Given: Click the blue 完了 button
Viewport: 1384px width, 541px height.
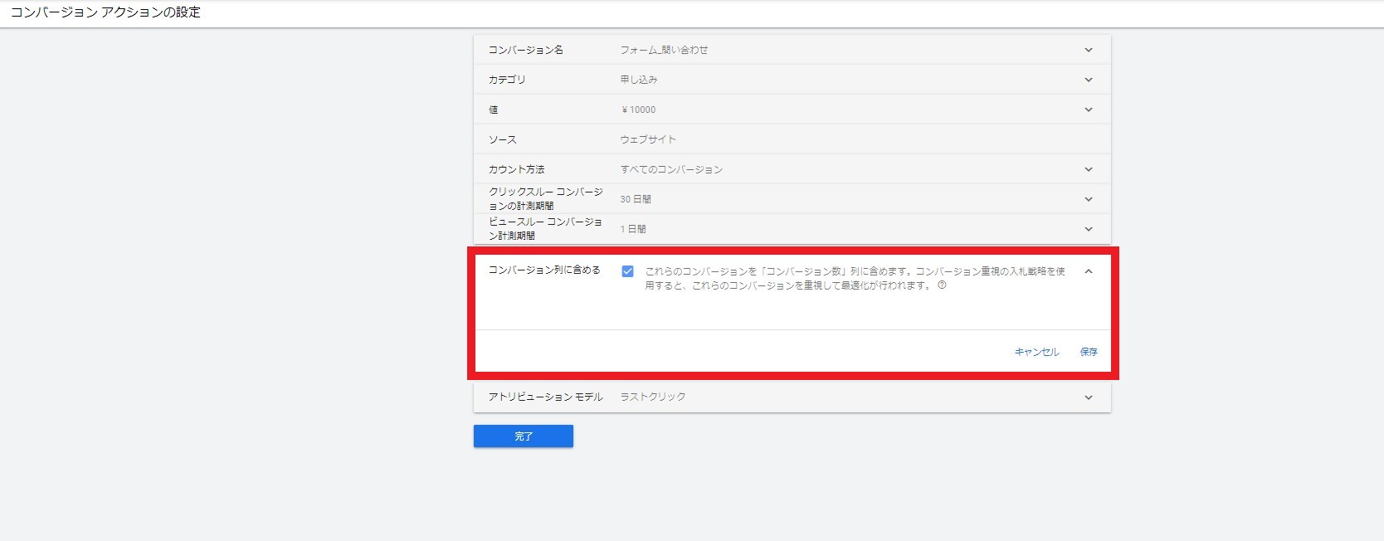Looking at the screenshot, I should click(x=524, y=436).
